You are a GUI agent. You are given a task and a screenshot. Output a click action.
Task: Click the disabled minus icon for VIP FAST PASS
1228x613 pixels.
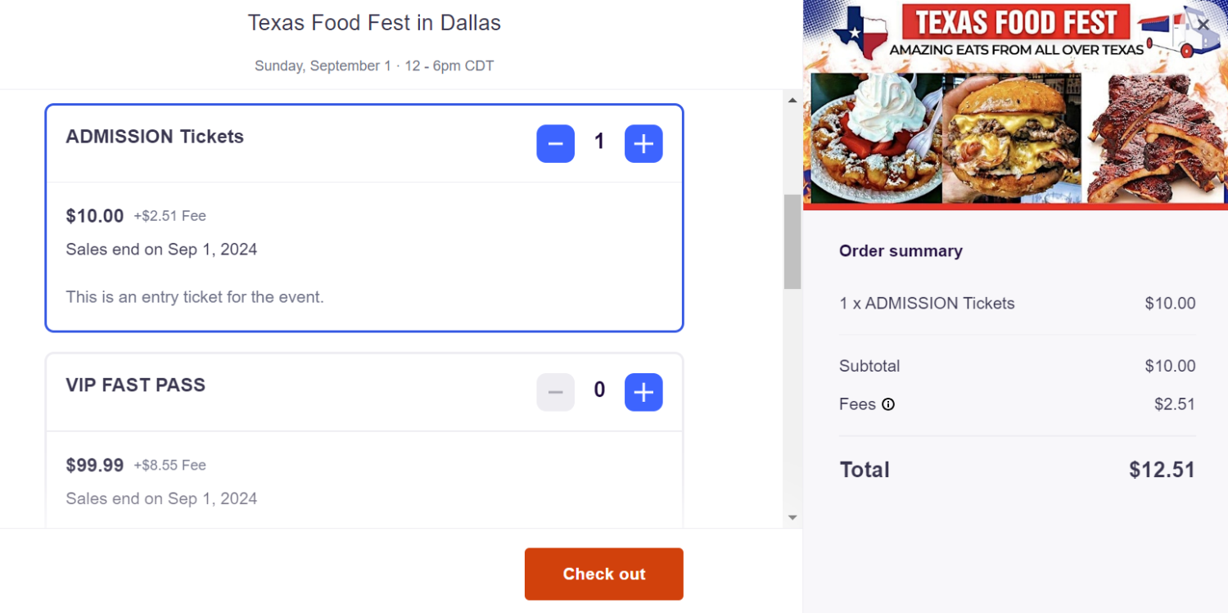point(555,392)
